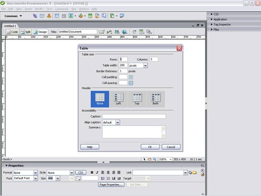
Task: Click the Ordered List icon
Action: tap(108, 179)
